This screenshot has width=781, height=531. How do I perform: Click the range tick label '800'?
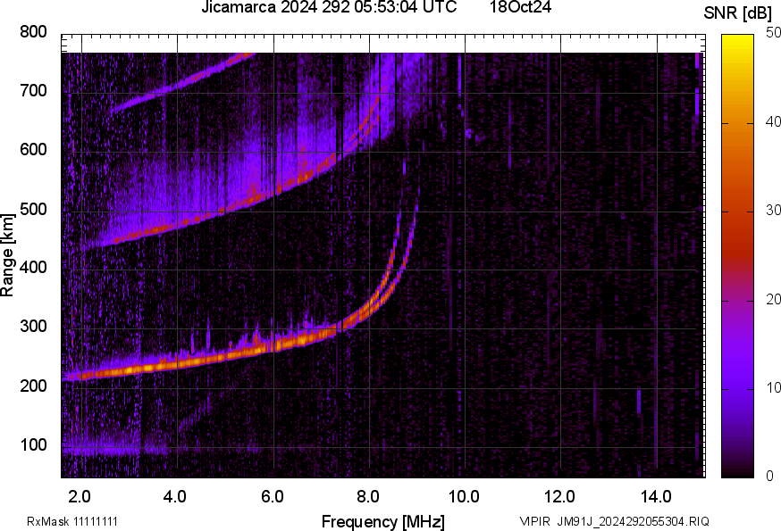(33, 32)
